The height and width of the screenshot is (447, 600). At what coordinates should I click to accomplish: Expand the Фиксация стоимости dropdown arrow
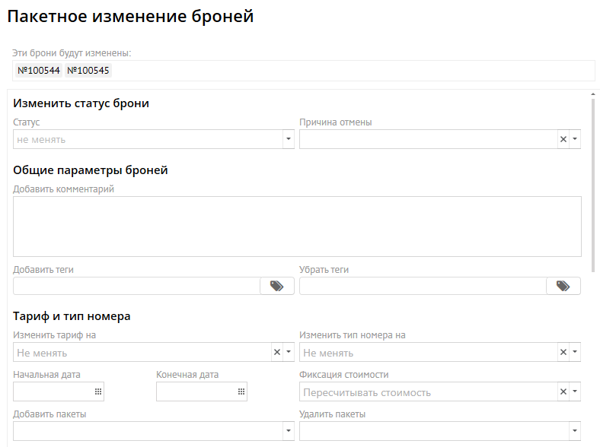point(575,392)
